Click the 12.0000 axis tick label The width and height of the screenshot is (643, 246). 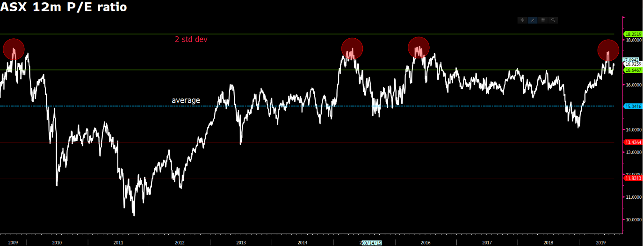point(633,174)
